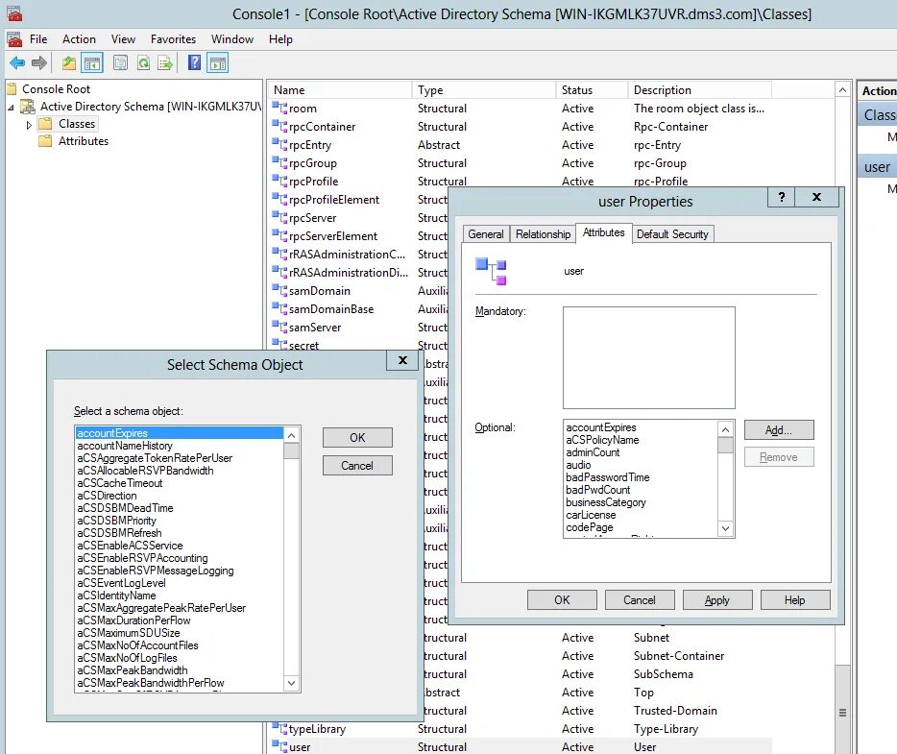Click the rpcGroup class icon
This screenshot has width=897, height=754.
(x=279, y=162)
